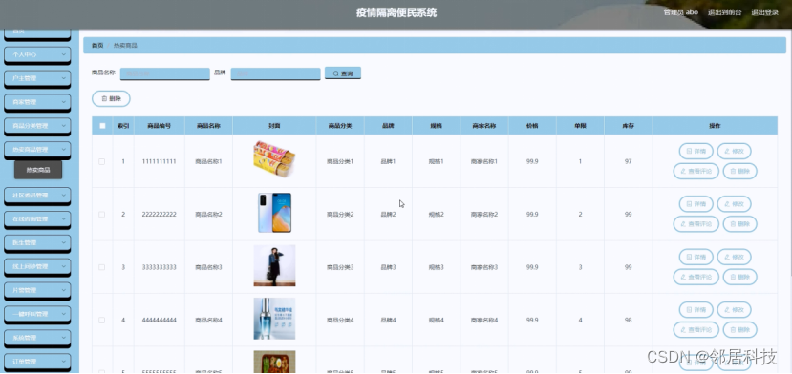Click row 删除 for product 3333333333
The width and height of the screenshot is (792, 374).
pyautogui.click(x=740, y=277)
